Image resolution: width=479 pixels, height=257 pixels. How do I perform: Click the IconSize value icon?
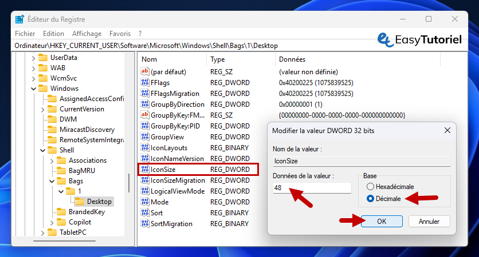coord(145,169)
